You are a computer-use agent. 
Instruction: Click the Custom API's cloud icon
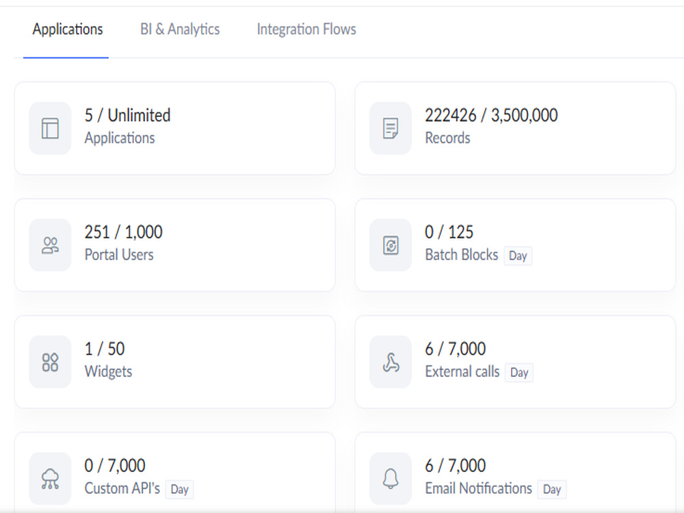50,479
